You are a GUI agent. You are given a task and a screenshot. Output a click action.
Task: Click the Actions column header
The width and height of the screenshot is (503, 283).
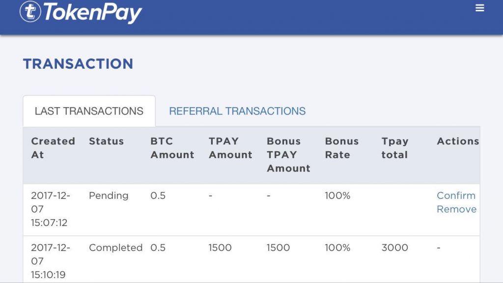(x=457, y=141)
